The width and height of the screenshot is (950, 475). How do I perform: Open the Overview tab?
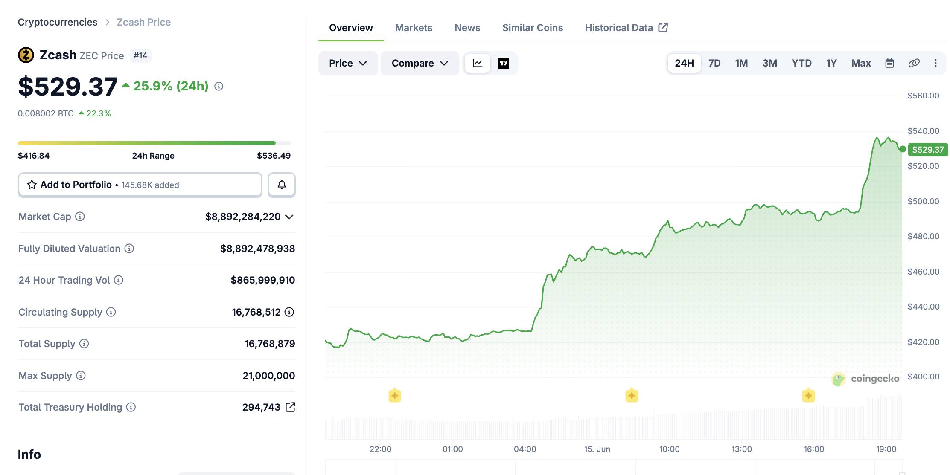click(x=351, y=28)
